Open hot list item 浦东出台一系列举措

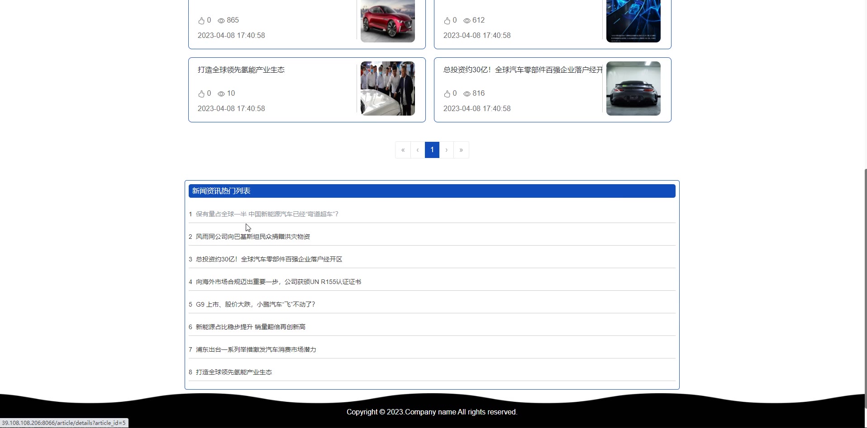(256, 349)
